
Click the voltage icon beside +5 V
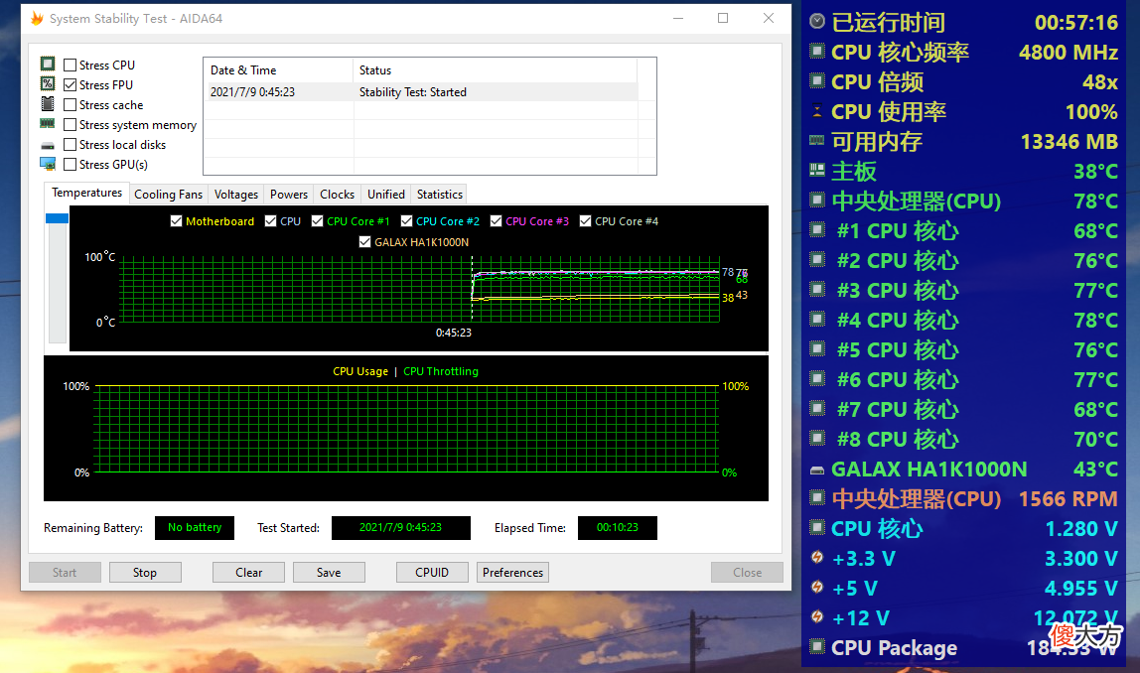tap(817, 588)
